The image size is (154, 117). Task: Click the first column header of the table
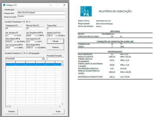[x=11, y=62]
